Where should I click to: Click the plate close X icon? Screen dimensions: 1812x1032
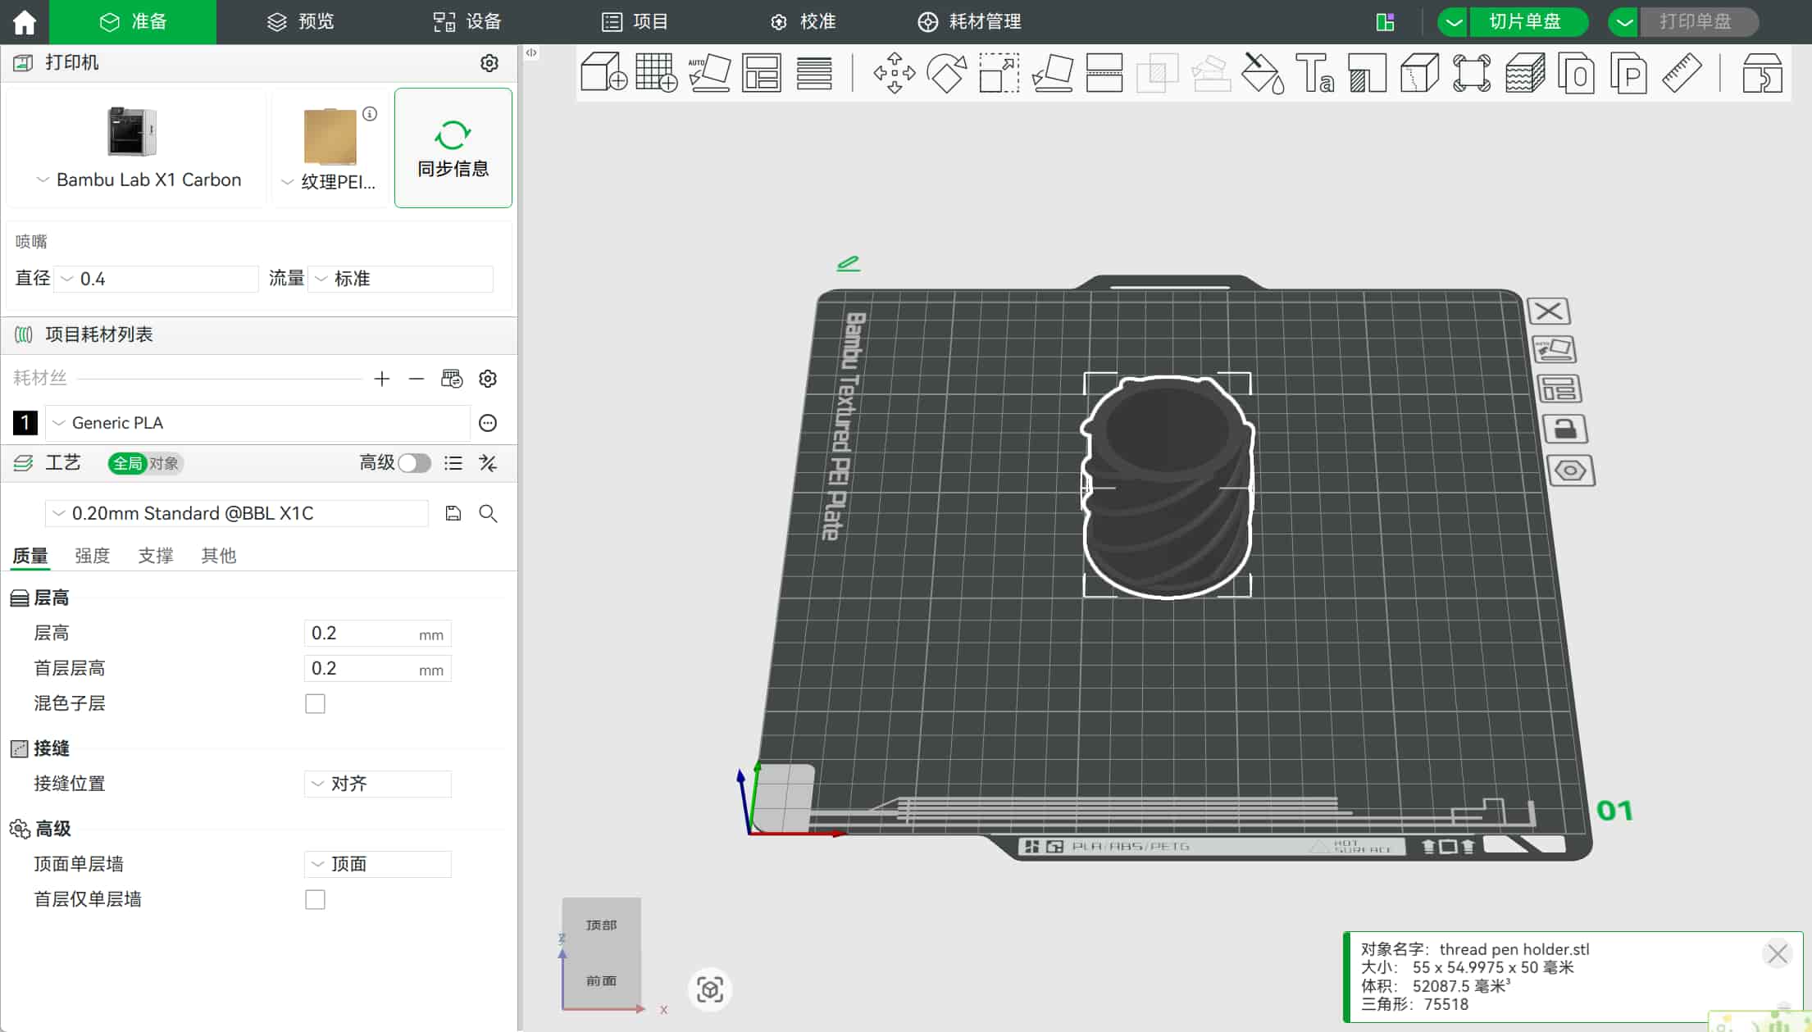(x=1549, y=311)
